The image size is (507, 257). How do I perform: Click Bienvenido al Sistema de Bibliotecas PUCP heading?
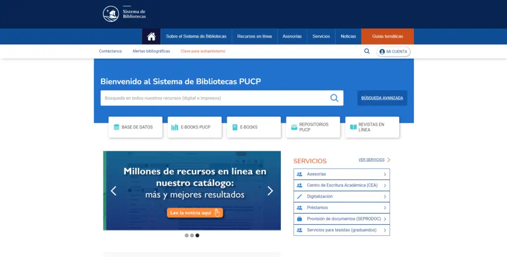[x=181, y=82]
